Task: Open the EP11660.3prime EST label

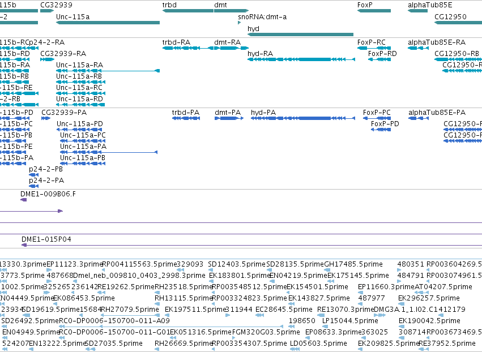Action: point(386,287)
